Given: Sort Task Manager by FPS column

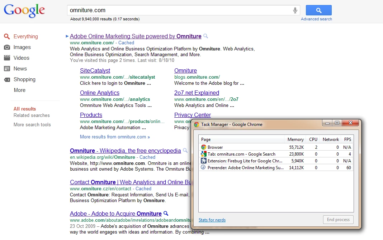Looking at the screenshot, I should click(347, 139).
